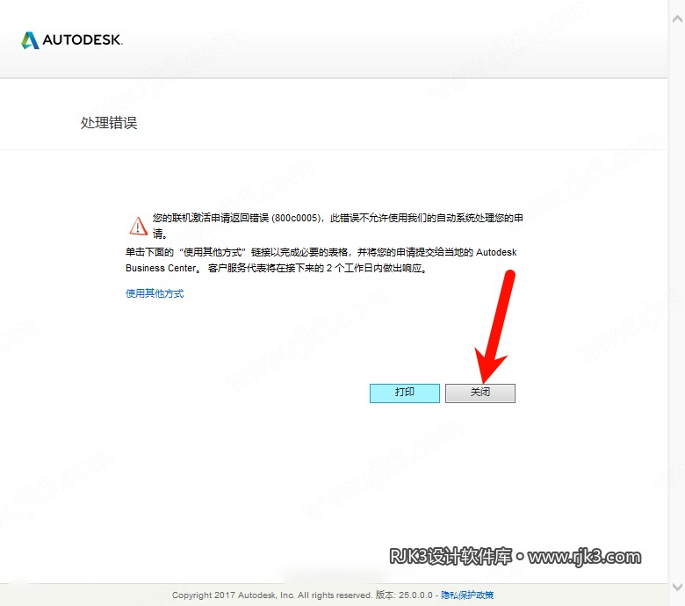The width and height of the screenshot is (685, 606).
Task: Open the 隐私保护政策 privacy policy link
Action: (x=467, y=595)
